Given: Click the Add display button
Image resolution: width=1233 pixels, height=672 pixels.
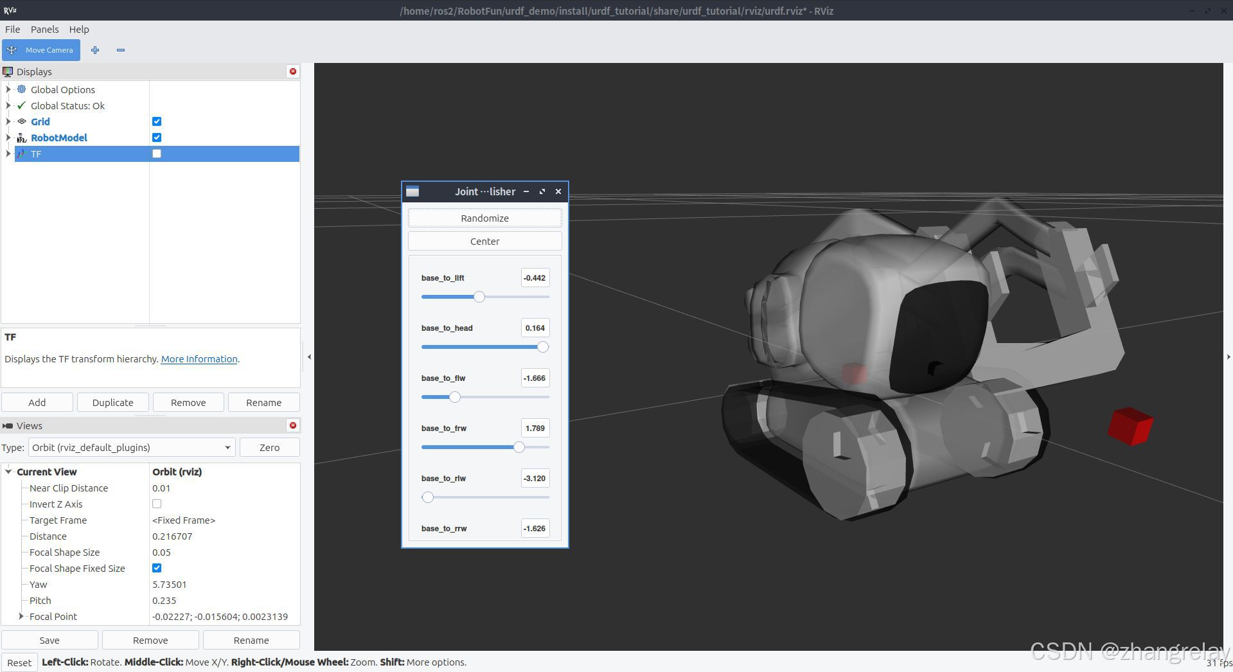Looking at the screenshot, I should pyautogui.click(x=37, y=402).
